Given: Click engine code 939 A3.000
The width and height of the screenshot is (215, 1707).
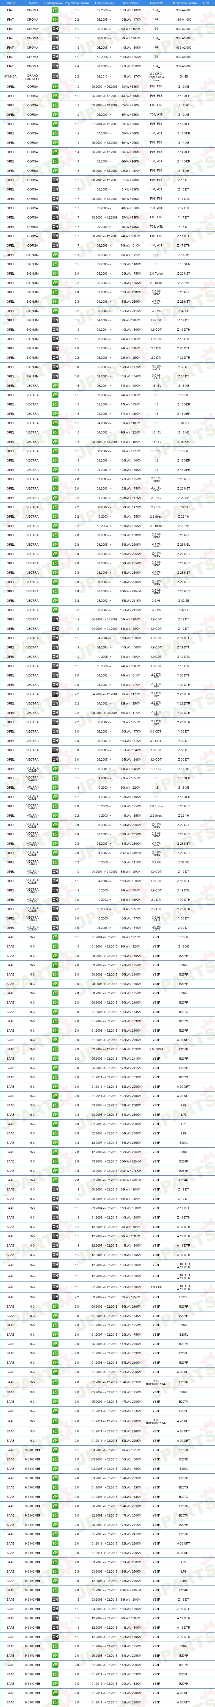Looking at the screenshot, I should (184, 66).
